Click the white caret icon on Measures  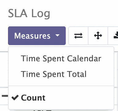tap(57, 36)
